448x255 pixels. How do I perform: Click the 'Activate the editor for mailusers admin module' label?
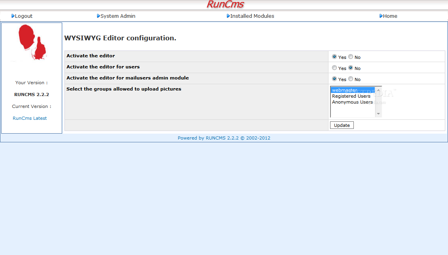tap(128, 78)
